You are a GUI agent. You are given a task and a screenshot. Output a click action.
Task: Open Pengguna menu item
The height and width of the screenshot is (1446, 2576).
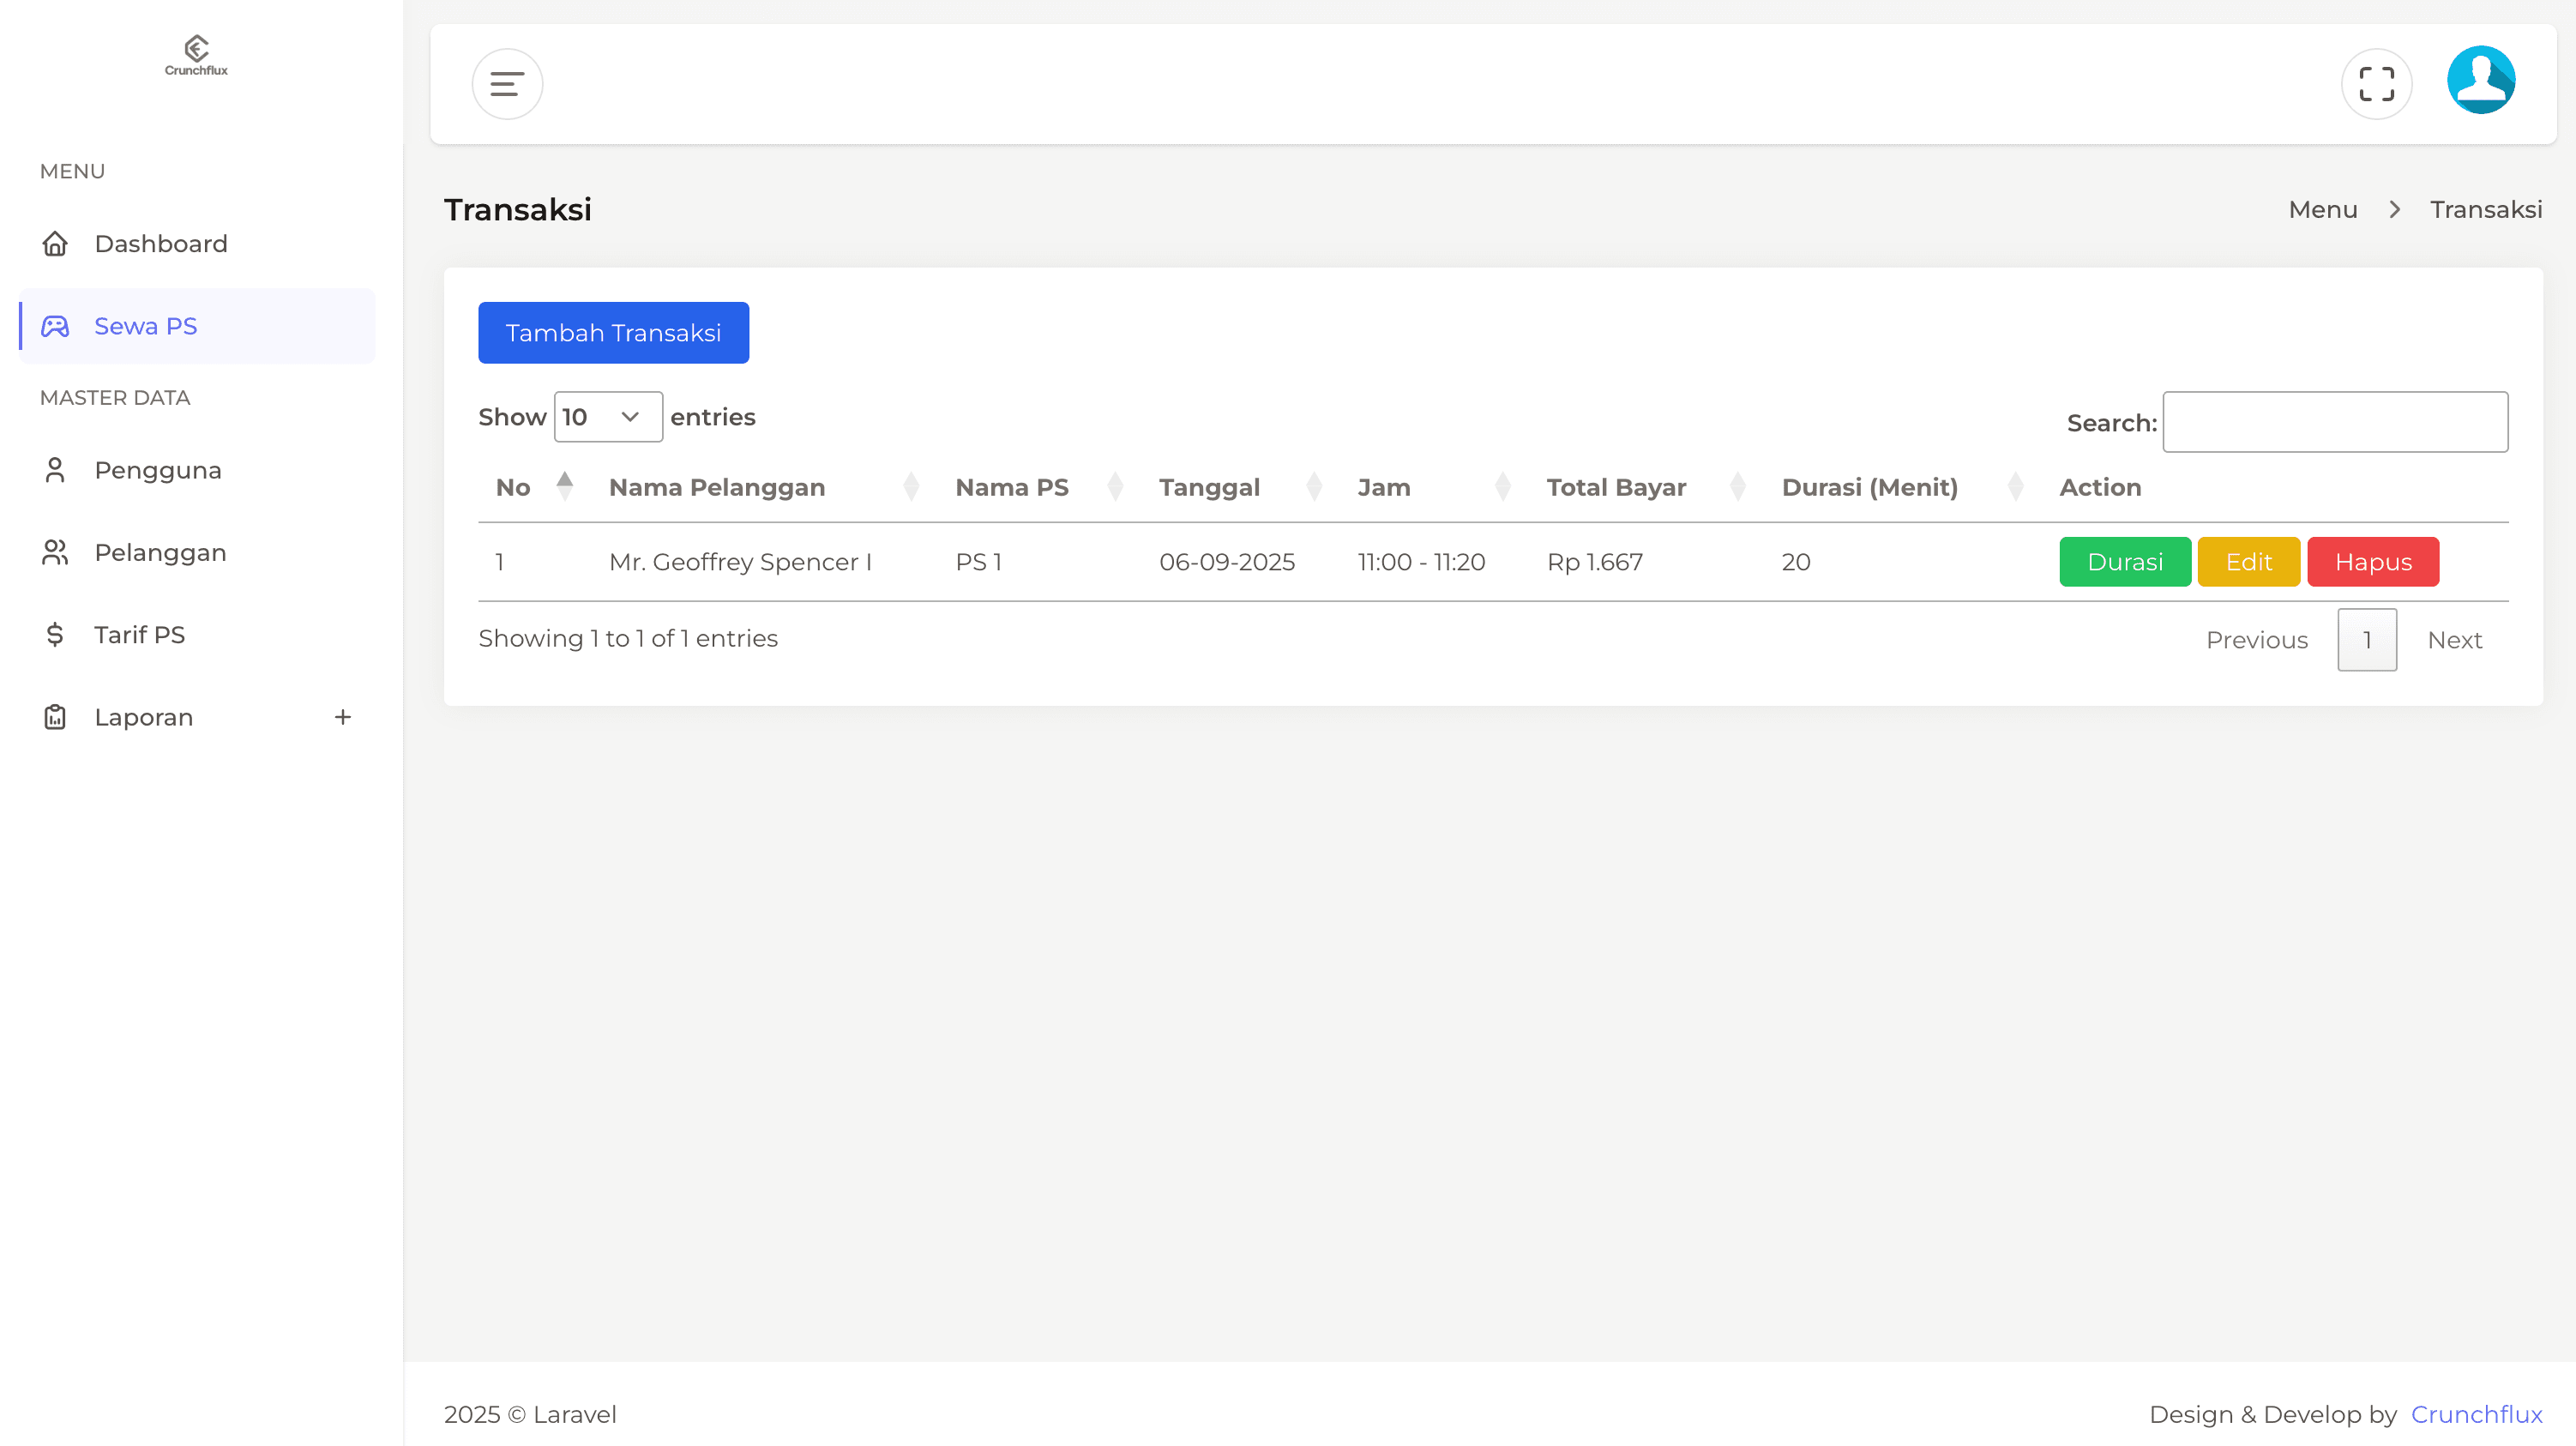[158, 470]
